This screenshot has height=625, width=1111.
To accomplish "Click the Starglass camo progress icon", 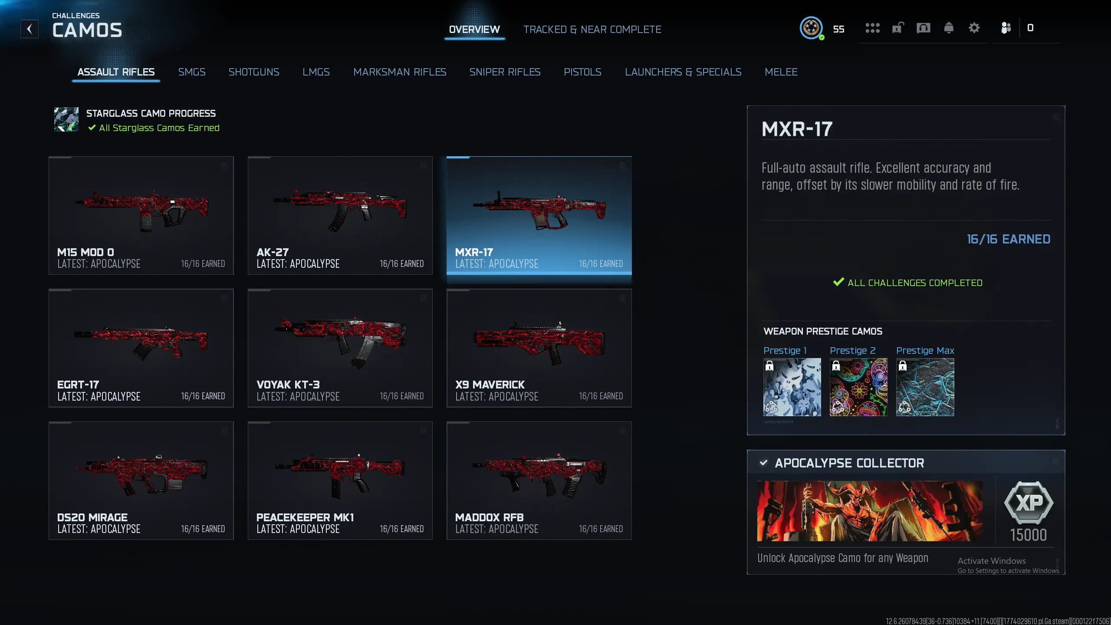I will 66,119.
